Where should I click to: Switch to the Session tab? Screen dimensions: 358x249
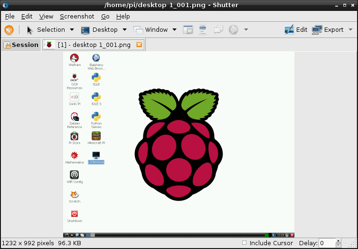tap(21, 45)
